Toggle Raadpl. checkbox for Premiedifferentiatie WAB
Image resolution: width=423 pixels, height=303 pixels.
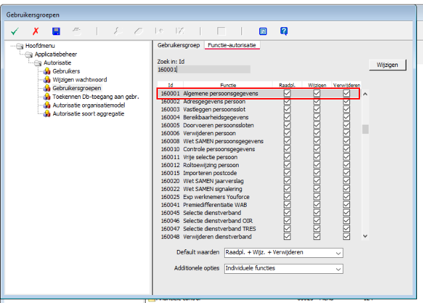287,205
